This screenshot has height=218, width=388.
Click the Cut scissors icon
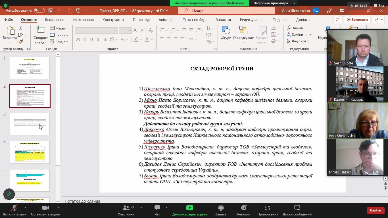pos(21,28)
